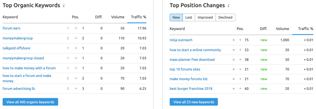This screenshot has height=109, width=316.
Task: Open the 'ninja outreach' keyword link
Action: tap(181, 40)
